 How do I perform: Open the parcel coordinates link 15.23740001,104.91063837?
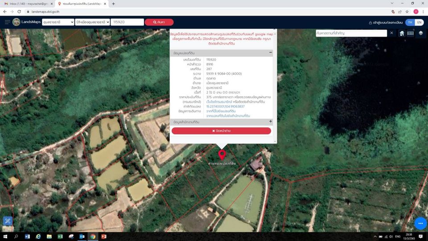(225, 107)
